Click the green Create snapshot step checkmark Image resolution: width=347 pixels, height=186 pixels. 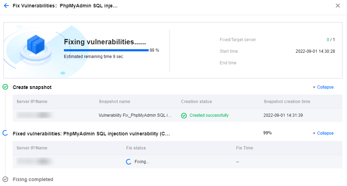[5, 87]
